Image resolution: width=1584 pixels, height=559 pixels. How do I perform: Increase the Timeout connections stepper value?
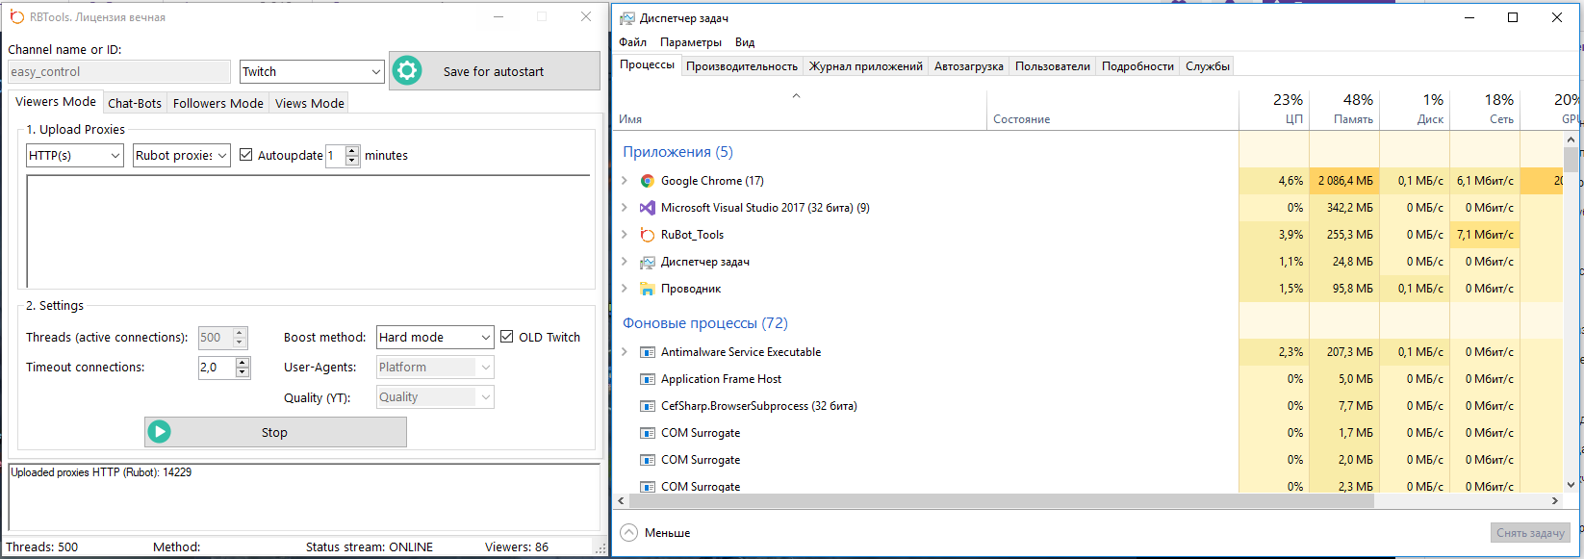243,363
